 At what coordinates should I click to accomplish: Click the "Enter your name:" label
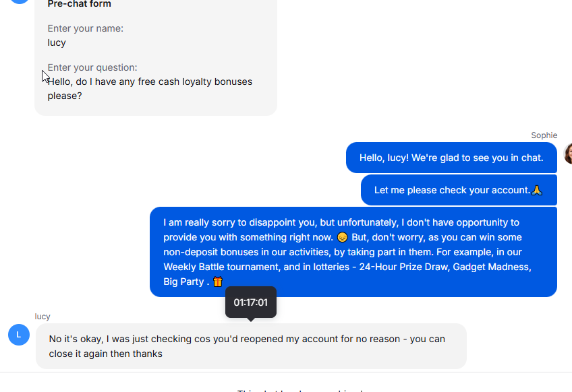(x=86, y=28)
